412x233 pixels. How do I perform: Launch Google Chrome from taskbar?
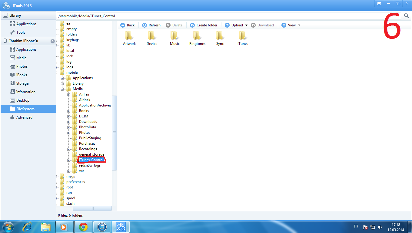tap(83, 227)
